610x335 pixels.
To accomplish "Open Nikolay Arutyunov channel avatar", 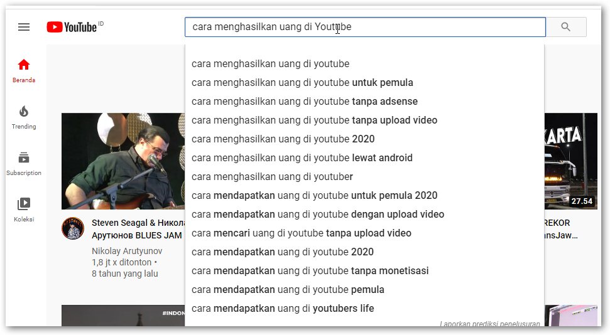I will point(73,228).
